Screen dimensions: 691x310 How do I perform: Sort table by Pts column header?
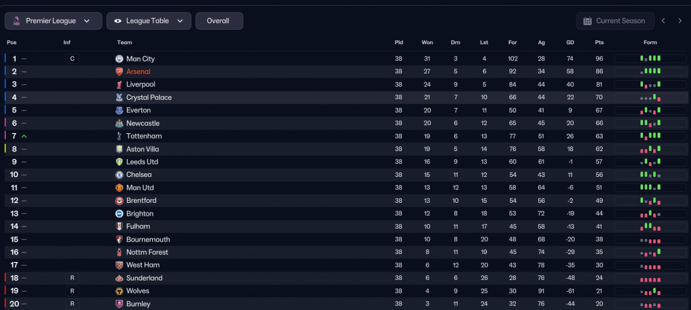pyautogui.click(x=599, y=43)
